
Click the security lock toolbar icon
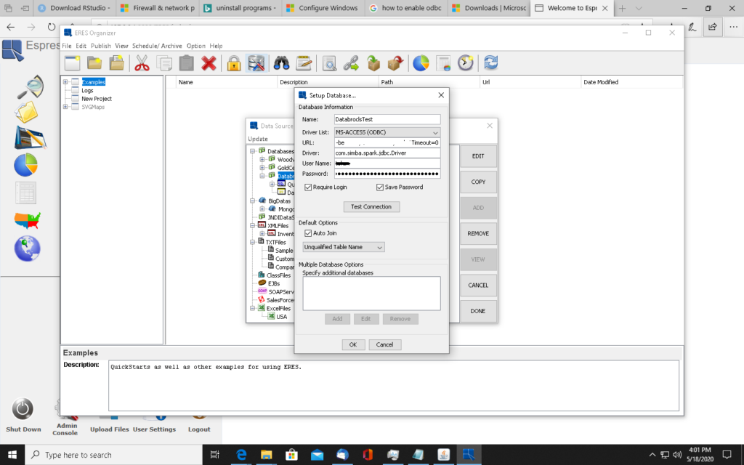coord(234,63)
